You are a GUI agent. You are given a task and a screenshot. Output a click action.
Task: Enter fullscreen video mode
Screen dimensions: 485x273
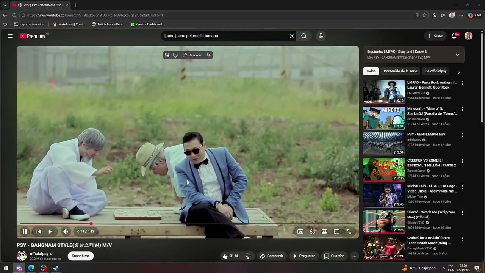pos(349,231)
